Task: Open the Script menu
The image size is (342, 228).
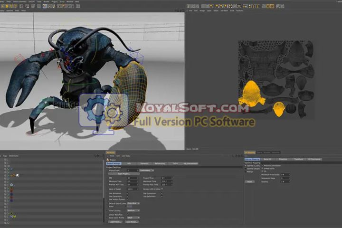Action: coord(62,1)
